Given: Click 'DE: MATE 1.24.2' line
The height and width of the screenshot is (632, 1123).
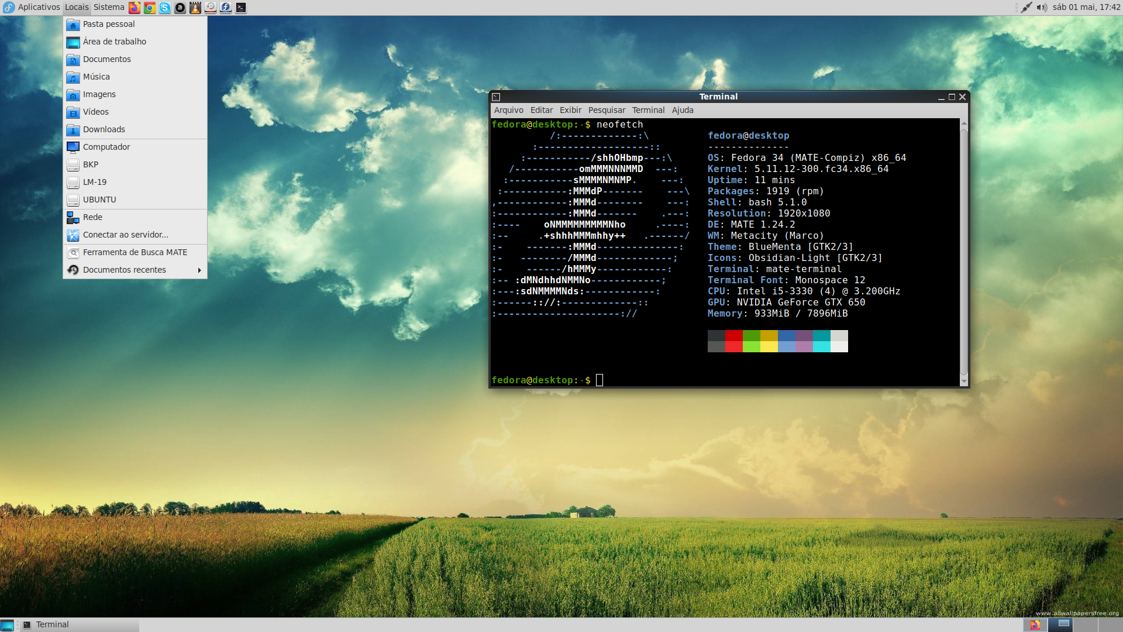Looking at the screenshot, I should [751, 225].
